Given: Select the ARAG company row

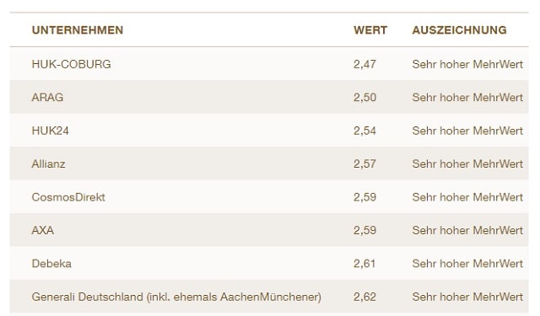Looking at the screenshot, I should click(269, 97).
